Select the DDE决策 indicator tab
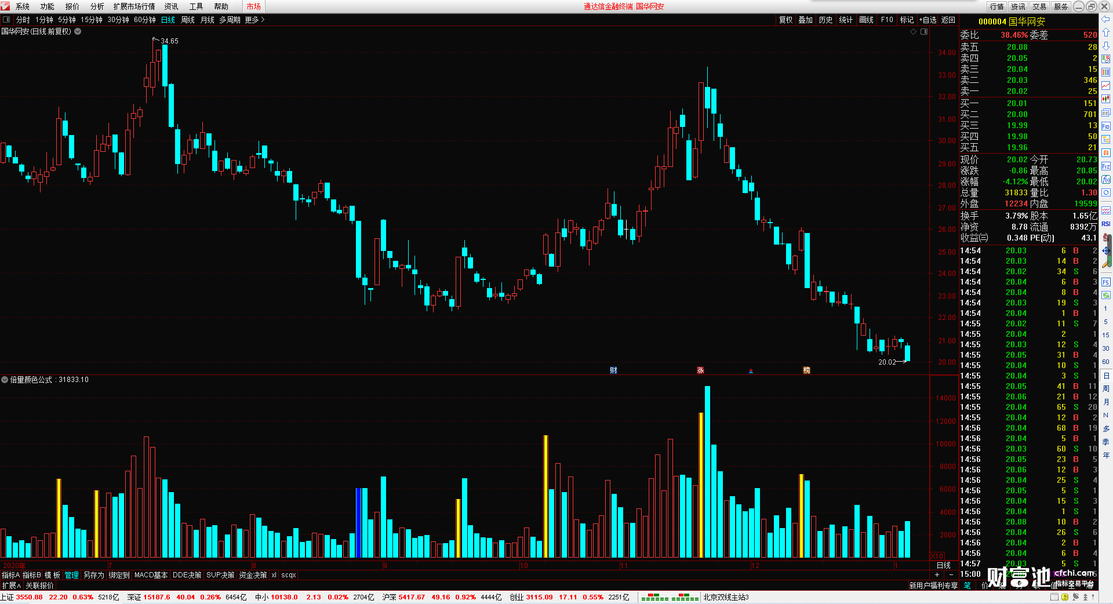 187,575
